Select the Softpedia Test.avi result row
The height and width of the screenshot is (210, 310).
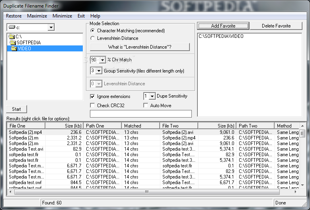(x=26, y=149)
